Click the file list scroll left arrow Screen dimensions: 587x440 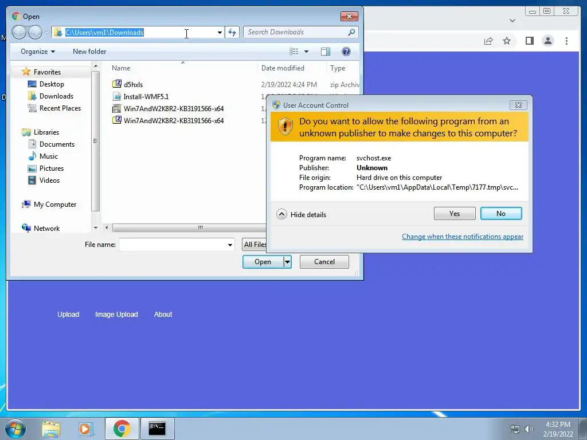107,227
